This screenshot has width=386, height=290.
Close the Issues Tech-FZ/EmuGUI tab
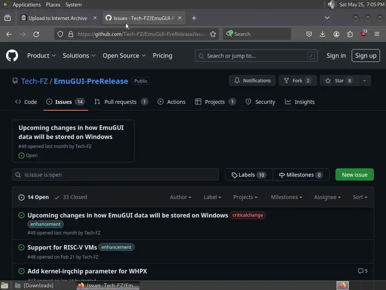click(180, 18)
